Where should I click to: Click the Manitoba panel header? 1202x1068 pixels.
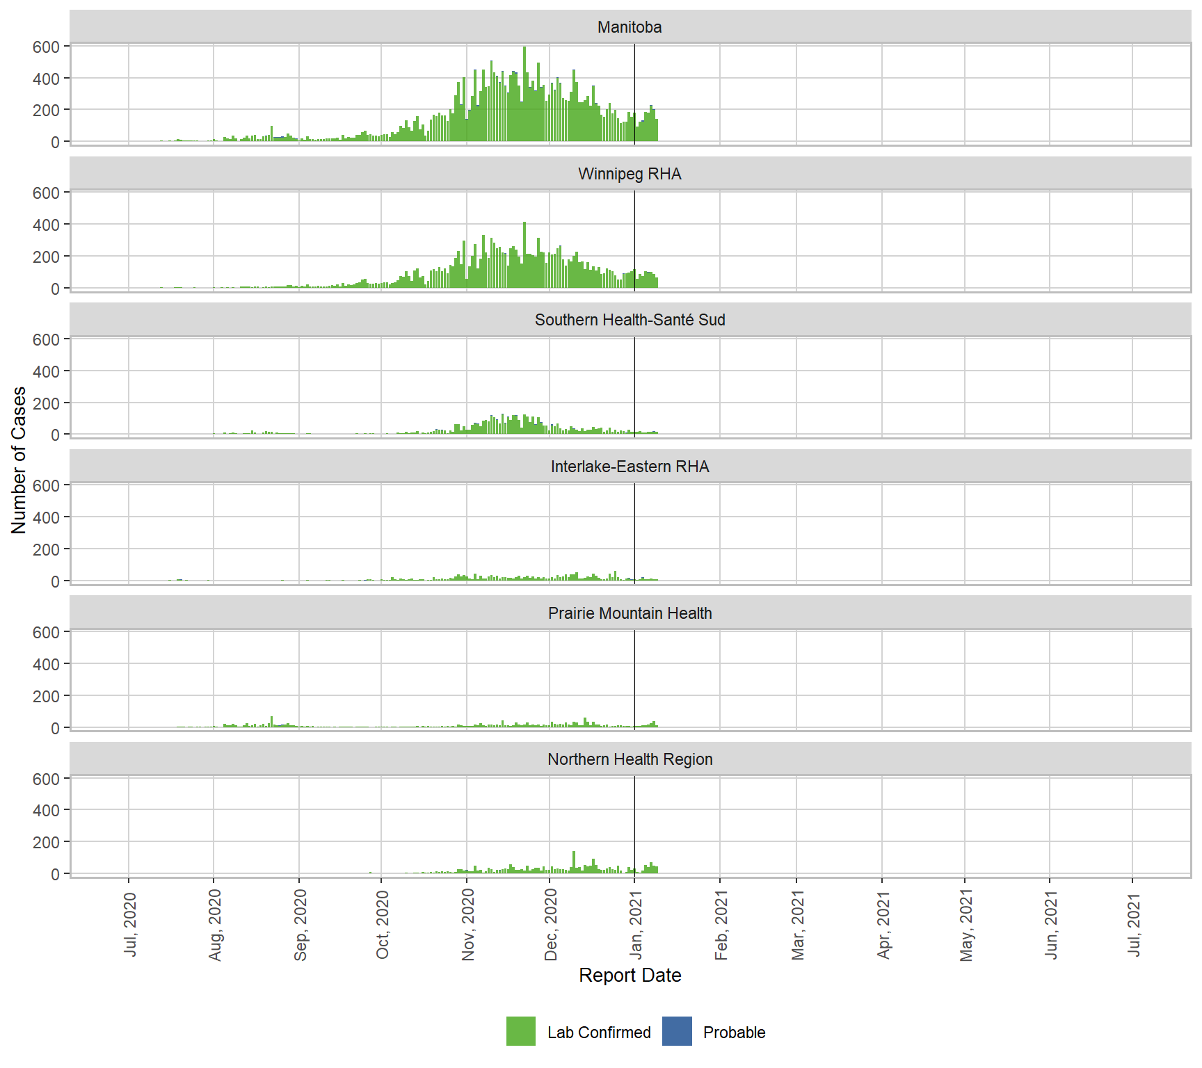(x=630, y=27)
